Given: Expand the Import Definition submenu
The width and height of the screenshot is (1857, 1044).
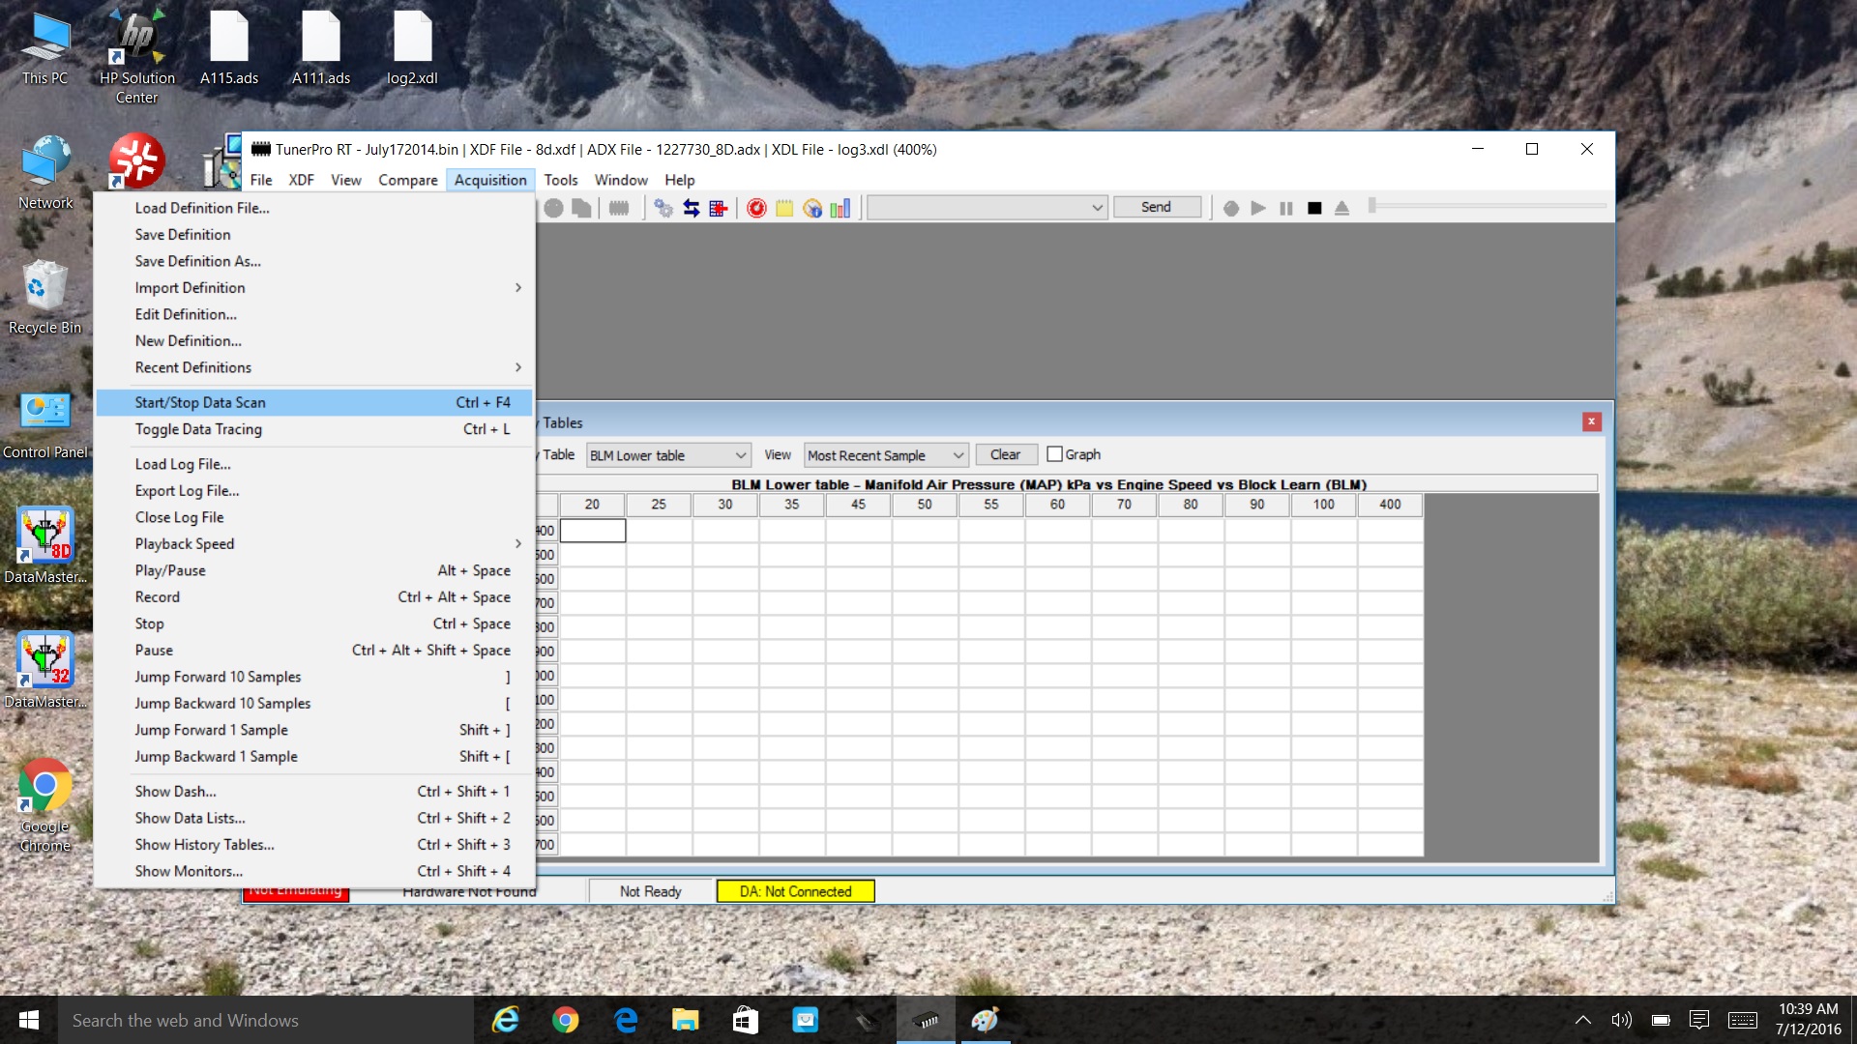Looking at the screenshot, I should tap(314, 288).
